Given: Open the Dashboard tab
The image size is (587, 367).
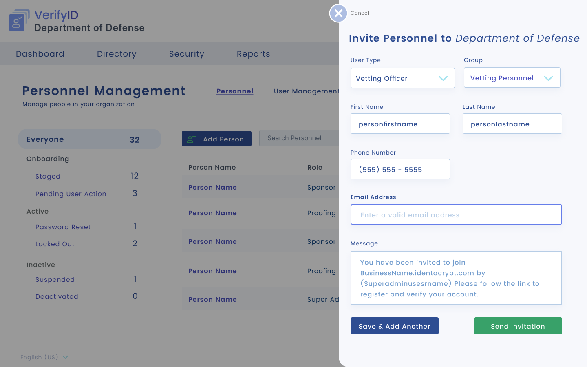Looking at the screenshot, I should 40,54.
